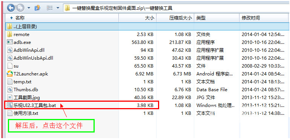Click the JPG 文件 type cell
Viewport: 290px width, 140px height.
206,98
